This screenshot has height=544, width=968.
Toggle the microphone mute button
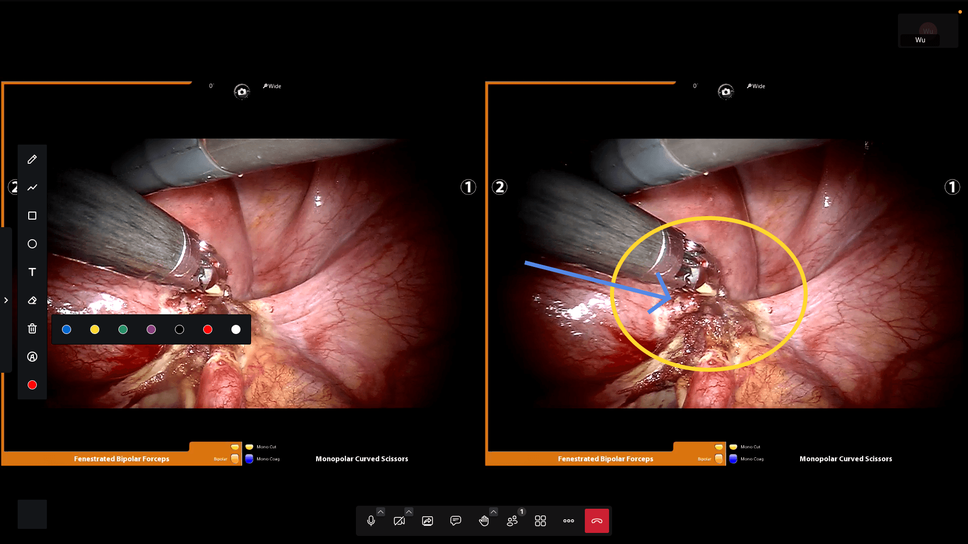[371, 521]
